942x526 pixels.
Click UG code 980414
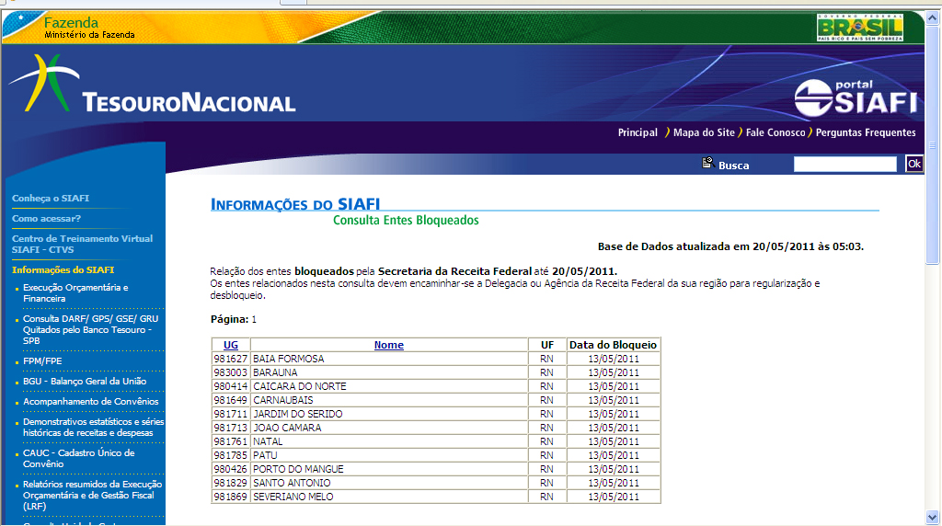pos(230,387)
